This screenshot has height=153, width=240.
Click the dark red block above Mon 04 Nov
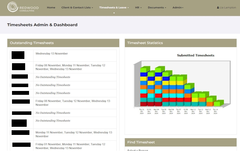[159, 104]
